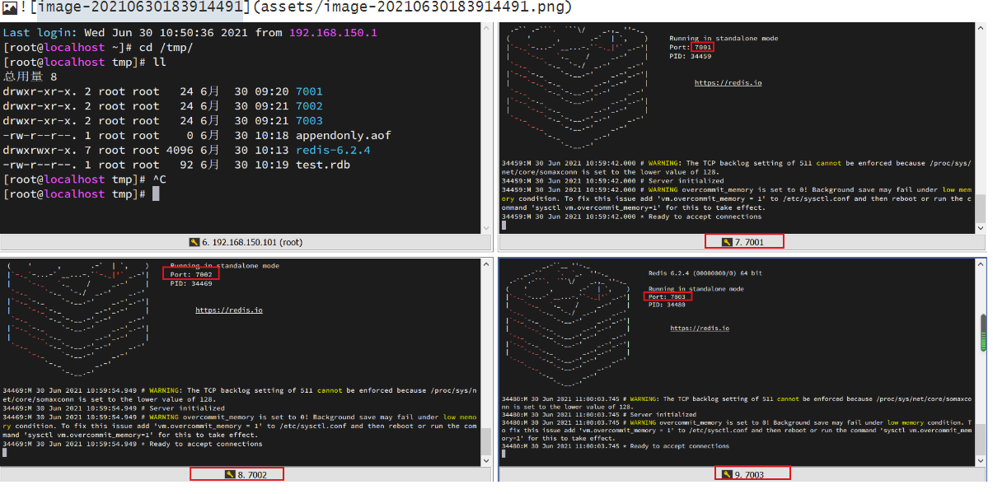
Task: Click the scroll-up arrow in the 7001 pane
Action: (x=981, y=29)
